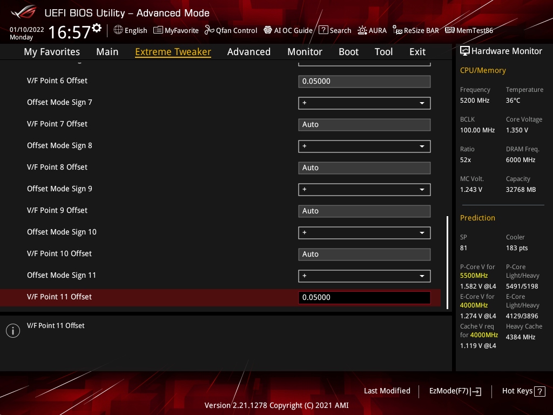Click the Hardware Monitor display icon
Image resolution: width=553 pixels, height=415 pixels.
point(465,51)
